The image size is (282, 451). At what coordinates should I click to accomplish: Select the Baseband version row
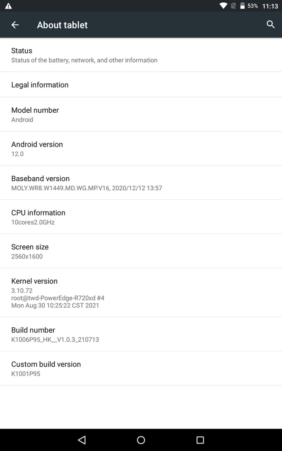coord(141,183)
